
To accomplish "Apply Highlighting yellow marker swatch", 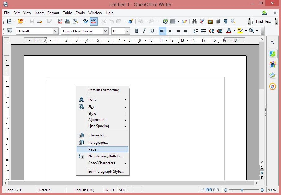I will point(240,31).
